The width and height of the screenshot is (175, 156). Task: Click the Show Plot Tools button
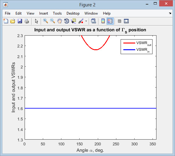[126, 21]
